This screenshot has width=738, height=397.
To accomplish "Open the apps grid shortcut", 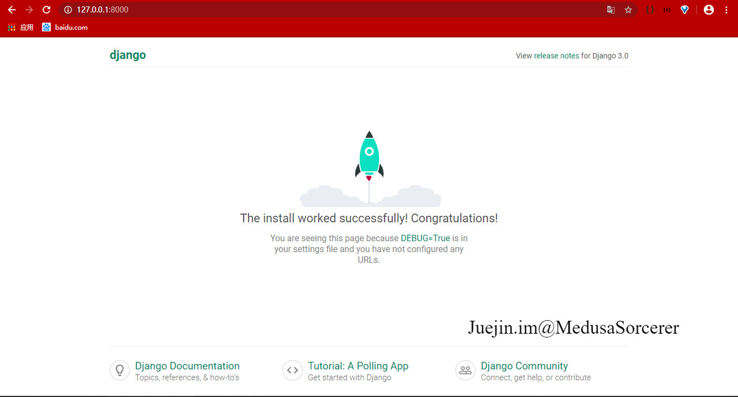I will click(x=20, y=27).
